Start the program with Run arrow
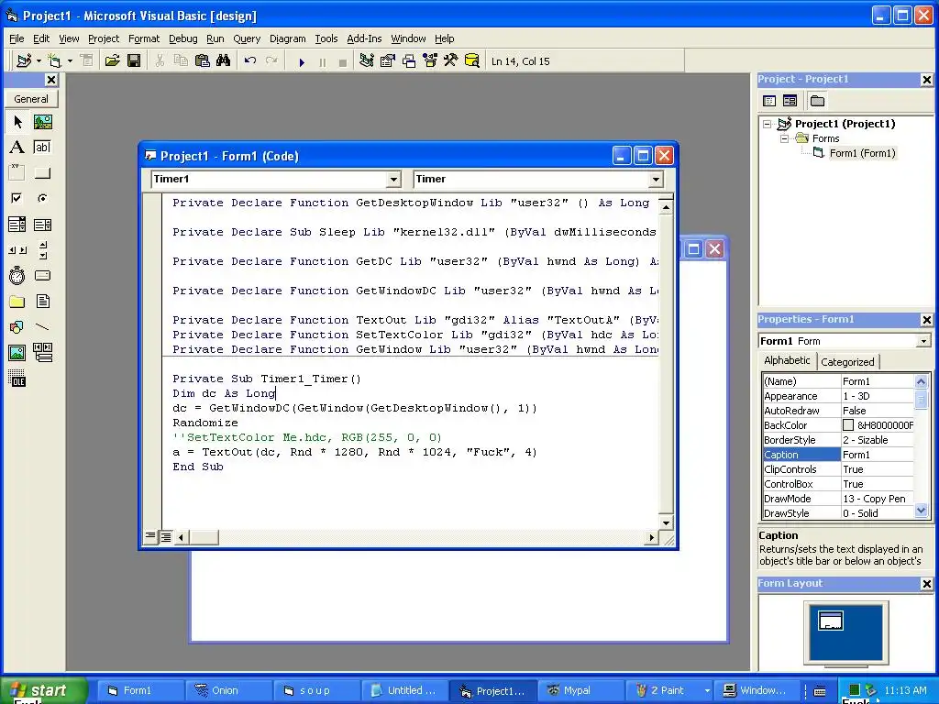Image resolution: width=939 pixels, height=704 pixels. click(302, 61)
